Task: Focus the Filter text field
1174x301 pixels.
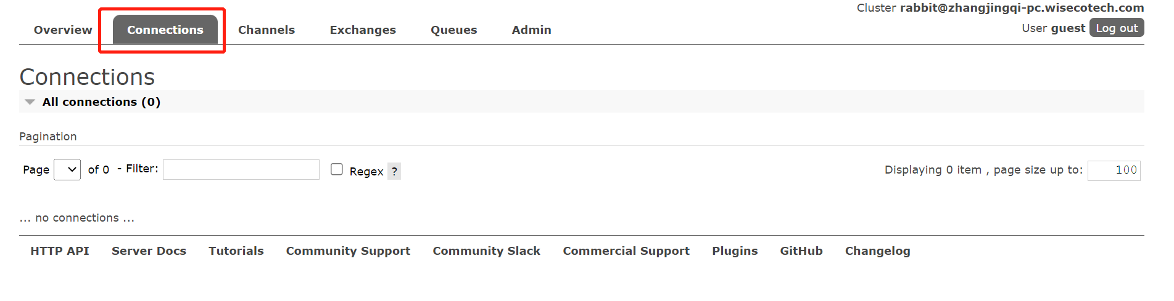Action: [241, 169]
